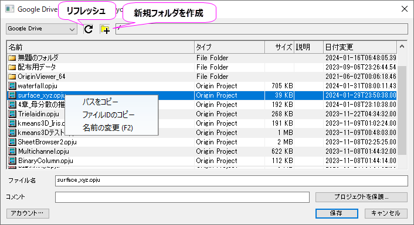The height and width of the screenshot is (225, 414).
Task: Click the 4章_母分散 project file icon
Action: click(x=12, y=105)
